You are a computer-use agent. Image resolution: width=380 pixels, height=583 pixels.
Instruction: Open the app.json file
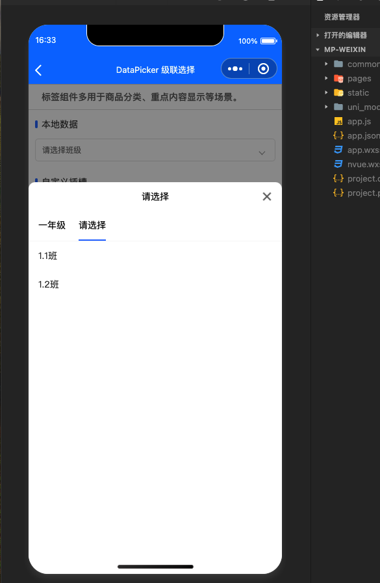[x=356, y=136]
